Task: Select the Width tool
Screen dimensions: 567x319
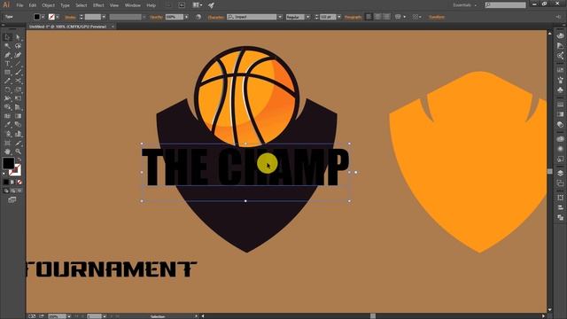Action: click(x=7, y=98)
